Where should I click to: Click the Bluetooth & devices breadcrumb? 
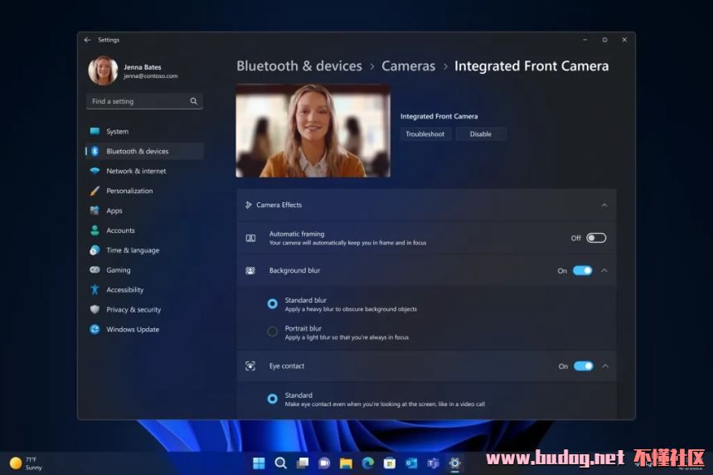(x=299, y=66)
